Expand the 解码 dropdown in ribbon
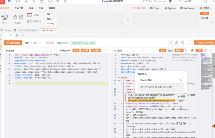 (51, 14)
